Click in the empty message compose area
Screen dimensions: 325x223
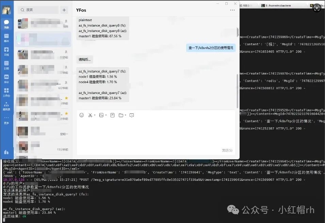(156, 133)
